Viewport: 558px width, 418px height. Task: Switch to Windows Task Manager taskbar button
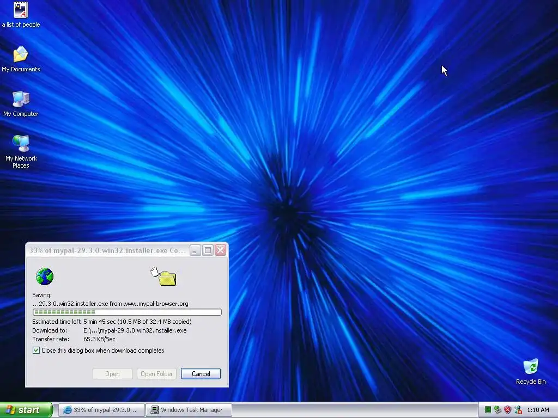click(189, 410)
